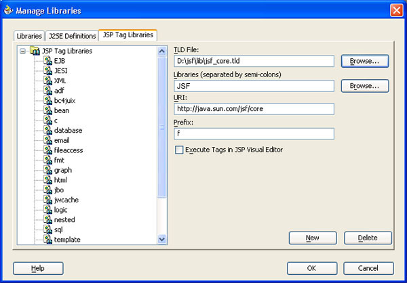Enable Execute Tags in JSP Visual Editor
This screenshot has width=407, height=283.
[179, 150]
